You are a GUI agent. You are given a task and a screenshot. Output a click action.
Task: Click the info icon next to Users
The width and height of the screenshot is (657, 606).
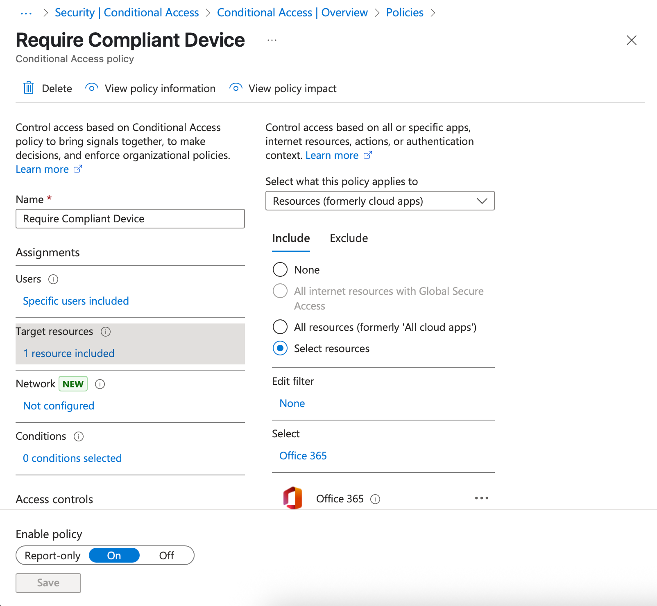coord(53,279)
